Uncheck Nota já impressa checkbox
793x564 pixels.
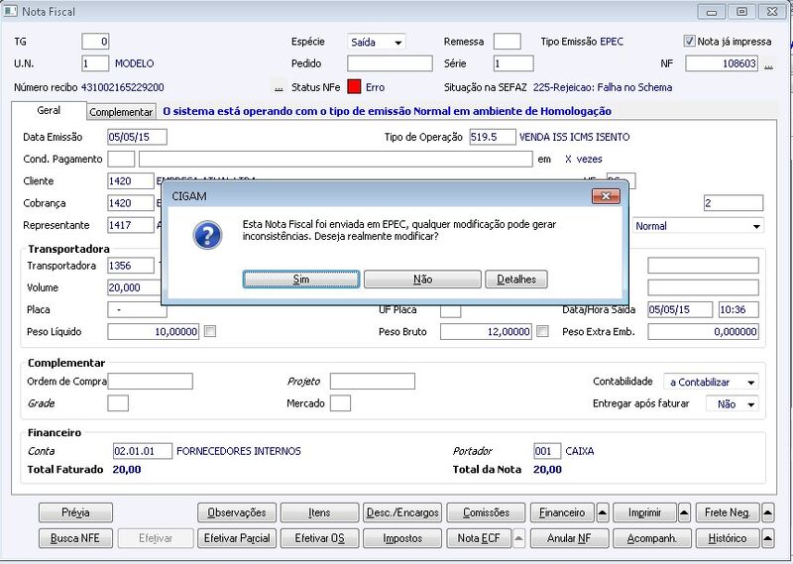click(689, 41)
